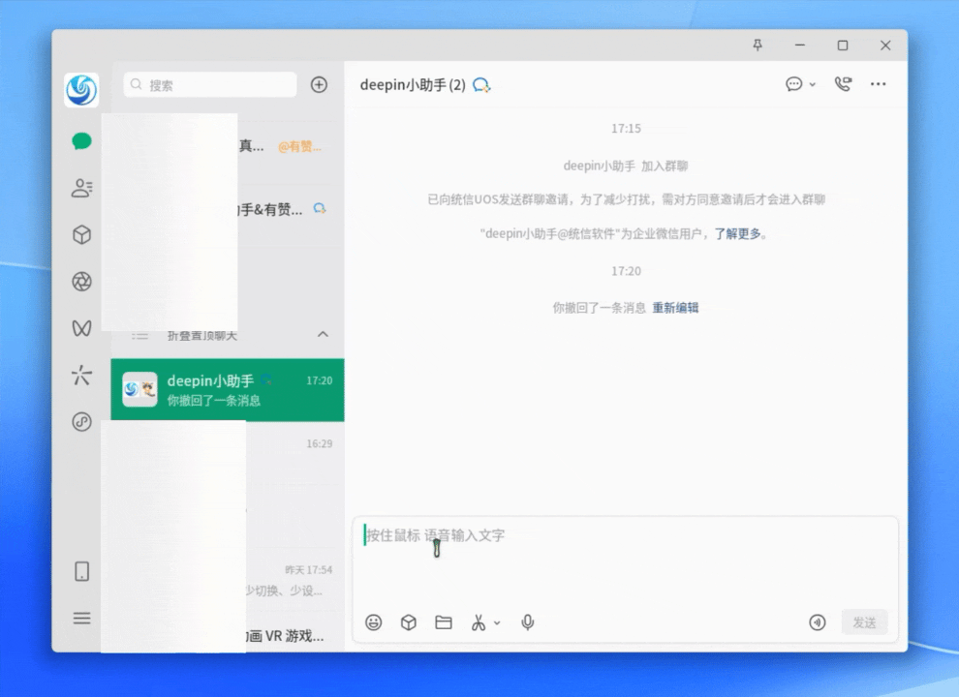Click the microphone voice input icon
This screenshot has height=697, width=959.
528,622
